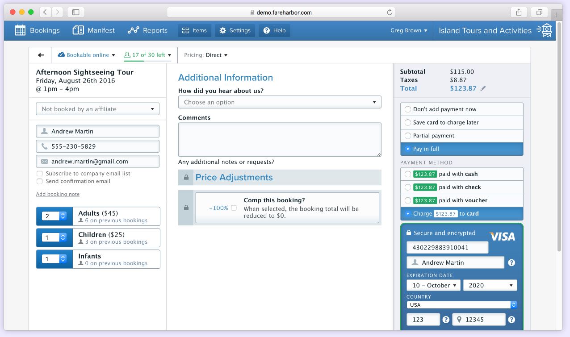The image size is (570, 337).
Task: Go to the Reports tab
Action: coord(147,30)
